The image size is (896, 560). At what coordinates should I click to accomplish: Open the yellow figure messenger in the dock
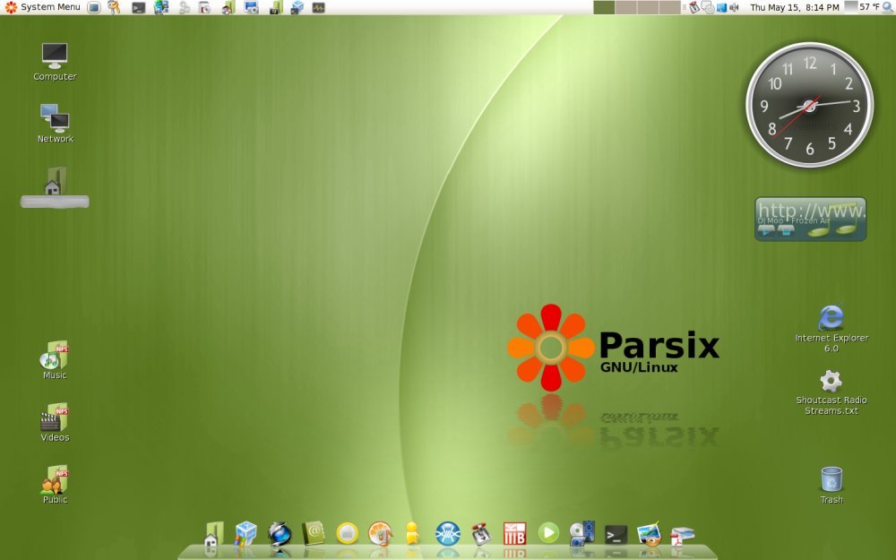click(x=412, y=533)
